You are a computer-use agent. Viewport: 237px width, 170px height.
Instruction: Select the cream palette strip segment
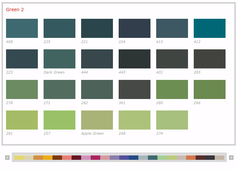[29, 158]
